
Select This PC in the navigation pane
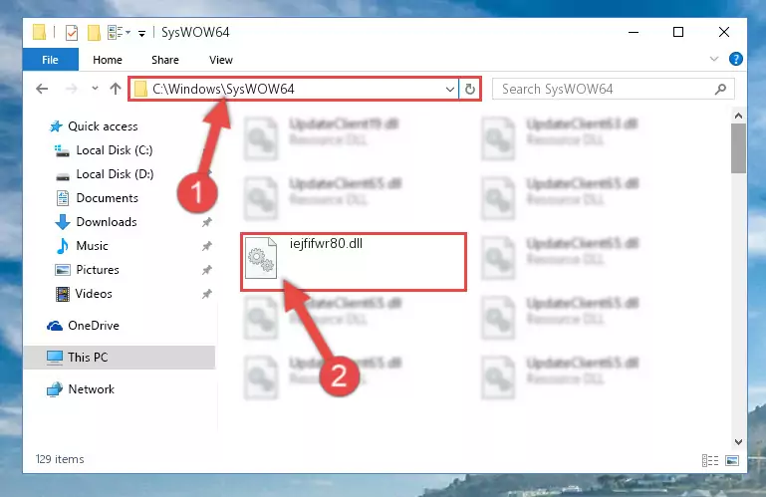tap(88, 358)
